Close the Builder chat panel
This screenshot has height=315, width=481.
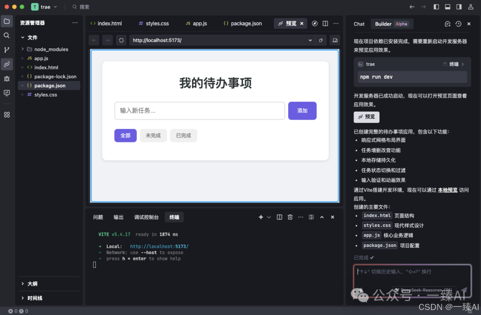pos(469,24)
